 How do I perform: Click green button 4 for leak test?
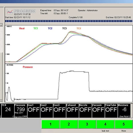[x=105, y=124]
